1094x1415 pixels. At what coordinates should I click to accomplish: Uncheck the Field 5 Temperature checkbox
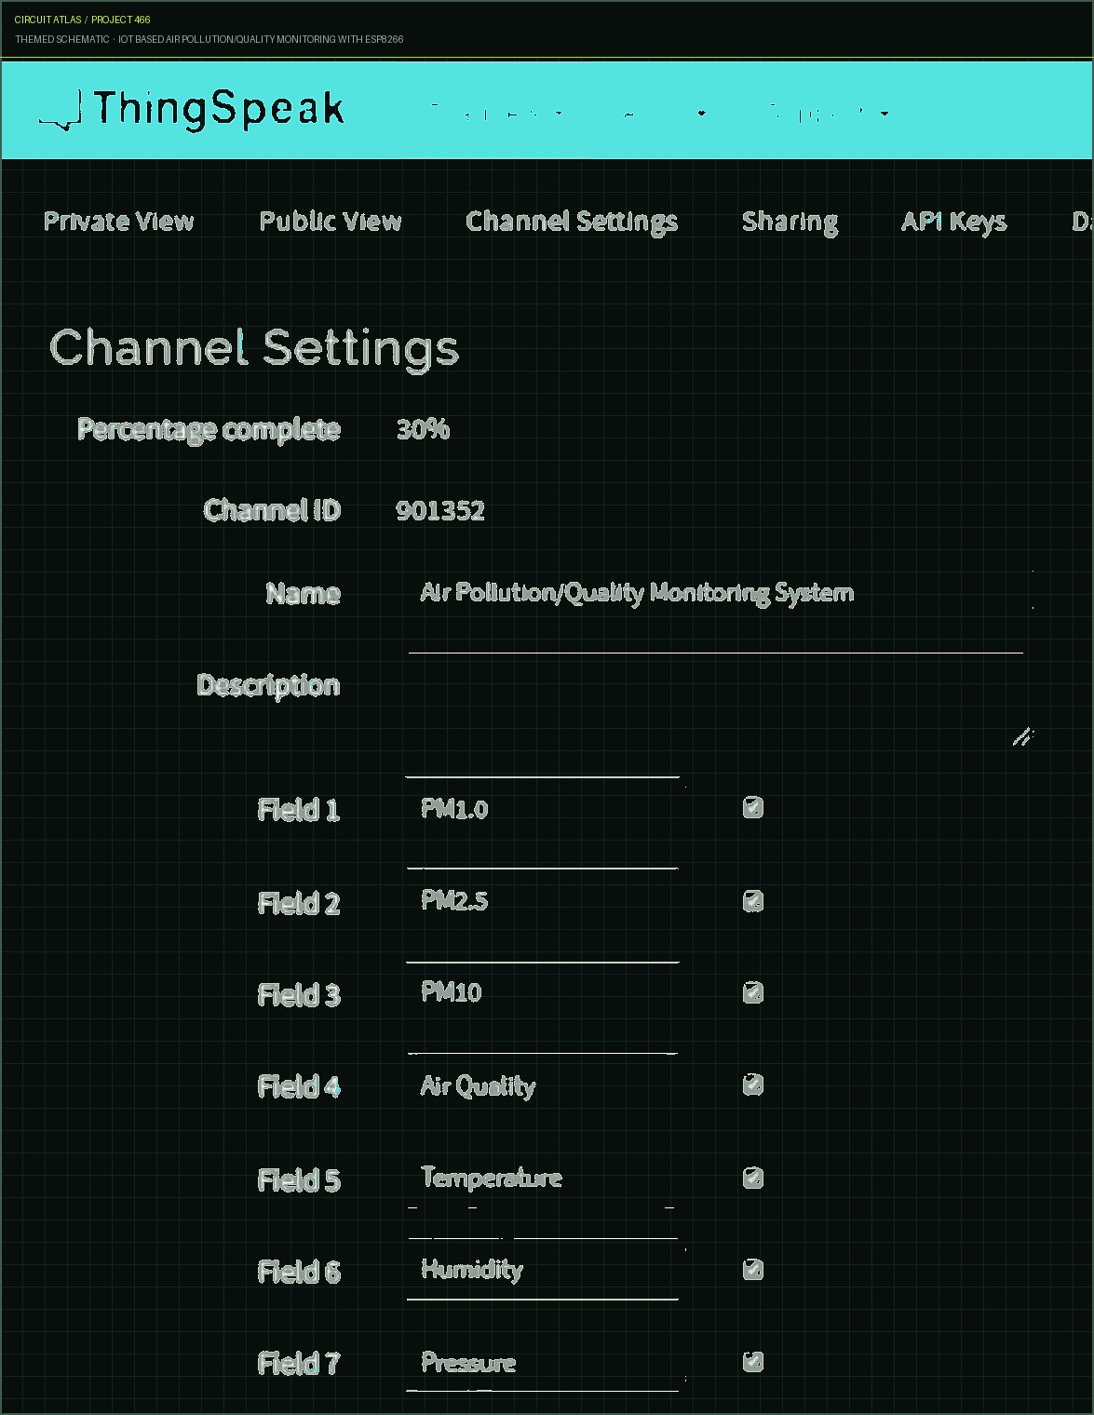pos(753,1179)
